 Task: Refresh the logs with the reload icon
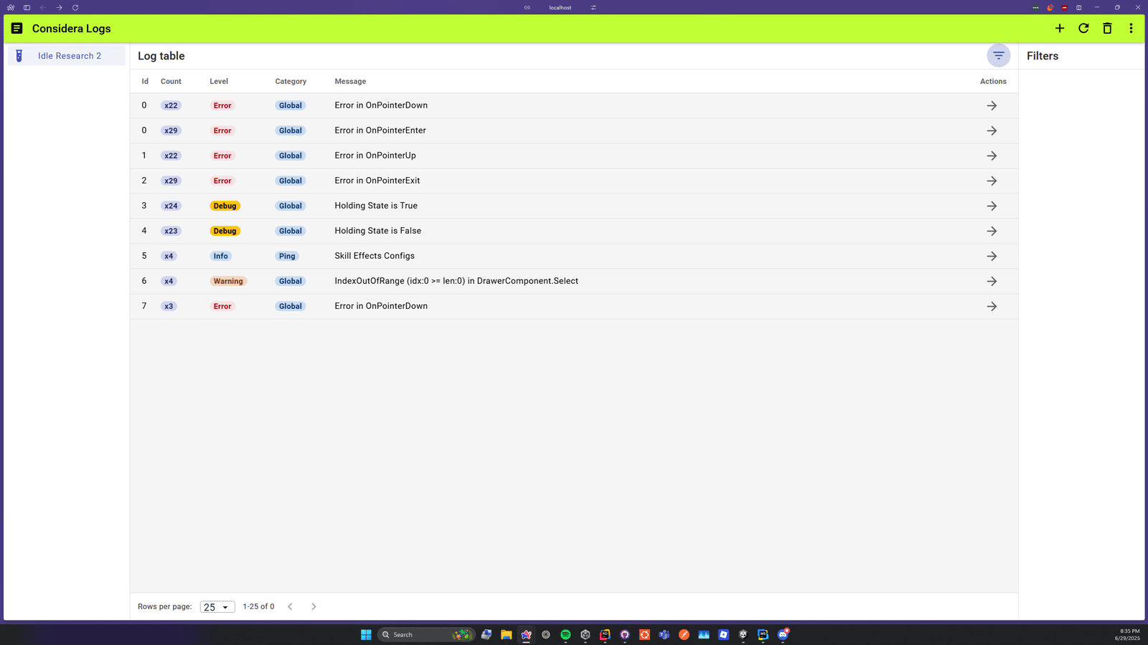[x=1083, y=29]
